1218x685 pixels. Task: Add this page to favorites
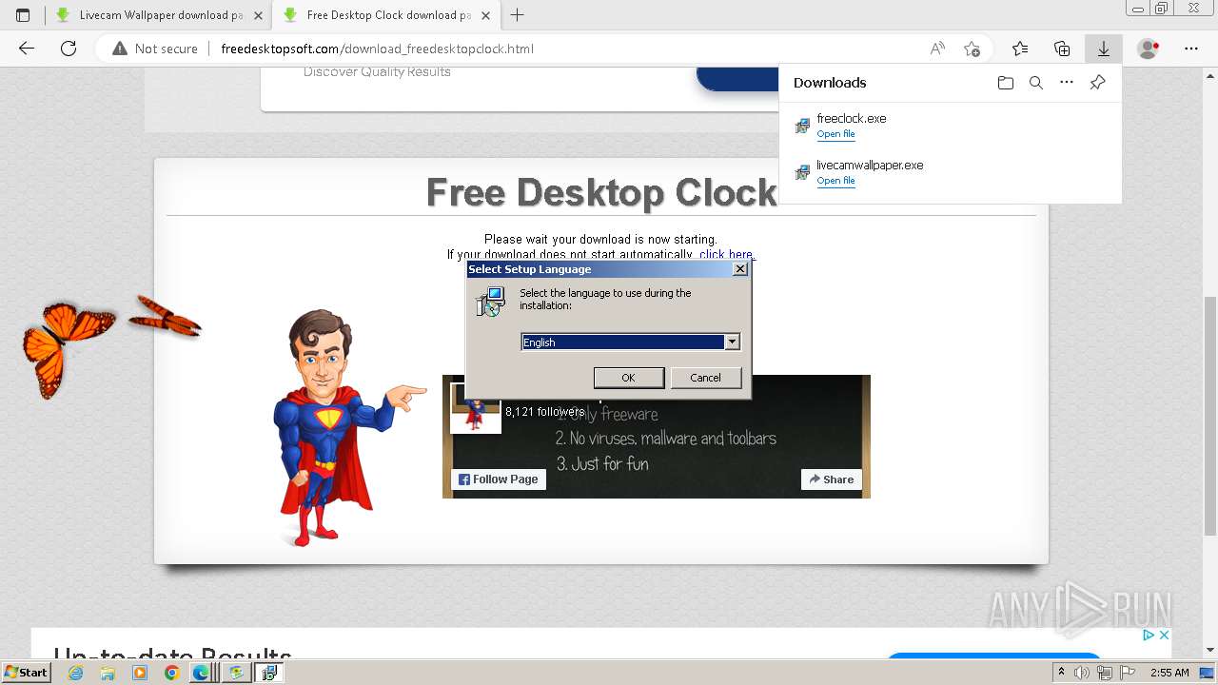pos(972,49)
